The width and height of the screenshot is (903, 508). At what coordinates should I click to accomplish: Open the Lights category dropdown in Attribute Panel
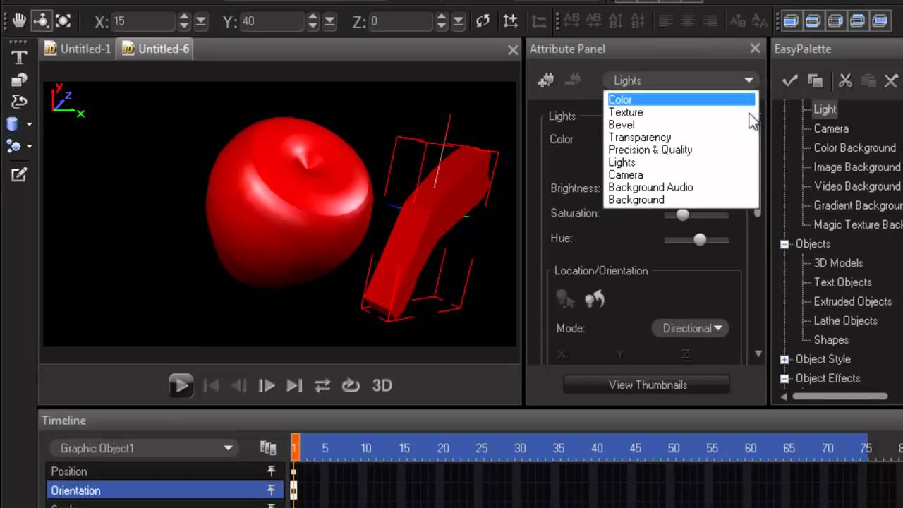[681, 80]
